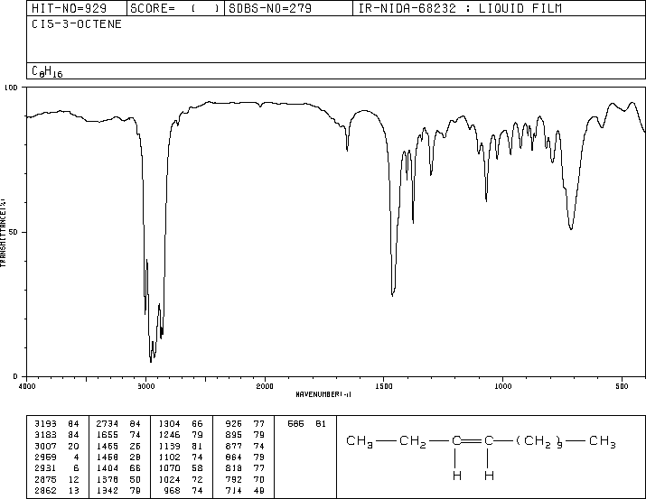Click the peak table entry 2931 6
646x499 pixels.
[x=57, y=468]
